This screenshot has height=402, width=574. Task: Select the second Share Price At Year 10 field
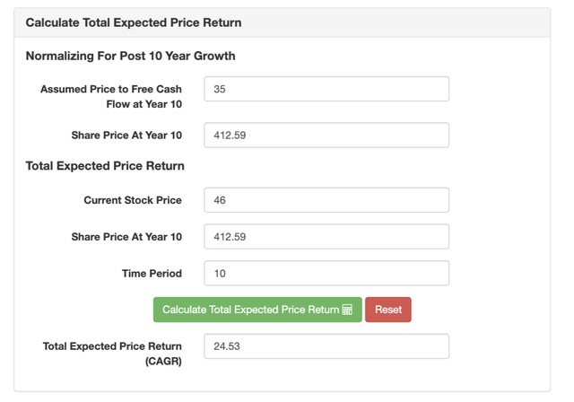326,237
